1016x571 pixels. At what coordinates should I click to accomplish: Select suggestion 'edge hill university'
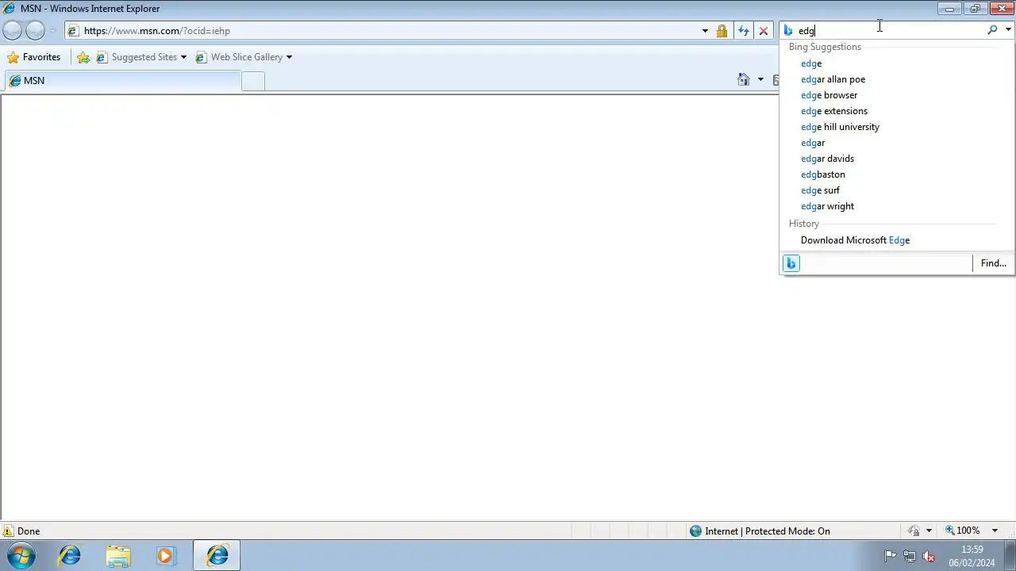(840, 127)
